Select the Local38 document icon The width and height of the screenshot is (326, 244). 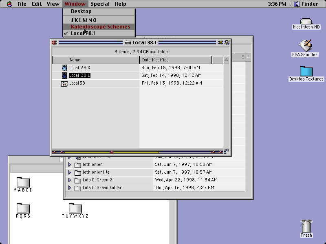coord(64,83)
